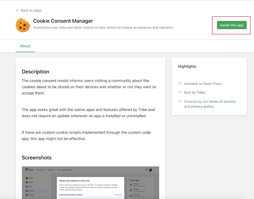Viewport: 254px width, 199px height.
Task: Follow the privacy policy link
Action: [202, 106]
